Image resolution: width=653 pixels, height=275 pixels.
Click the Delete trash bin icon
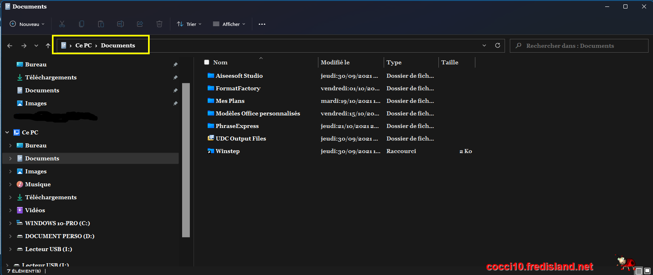pyautogui.click(x=159, y=24)
